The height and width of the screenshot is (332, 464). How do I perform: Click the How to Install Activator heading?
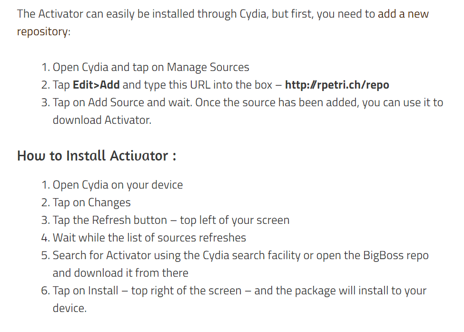coord(97,155)
